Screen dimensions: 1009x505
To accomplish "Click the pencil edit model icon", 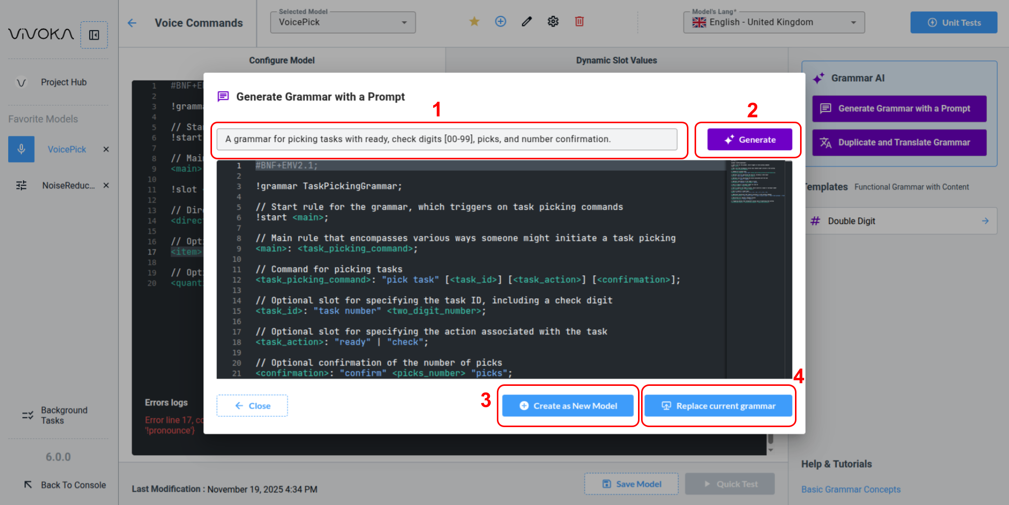I will click(x=526, y=21).
